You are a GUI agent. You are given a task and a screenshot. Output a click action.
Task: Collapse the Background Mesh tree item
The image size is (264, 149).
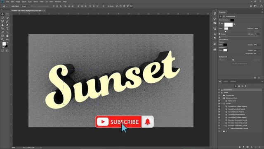coord(222,98)
